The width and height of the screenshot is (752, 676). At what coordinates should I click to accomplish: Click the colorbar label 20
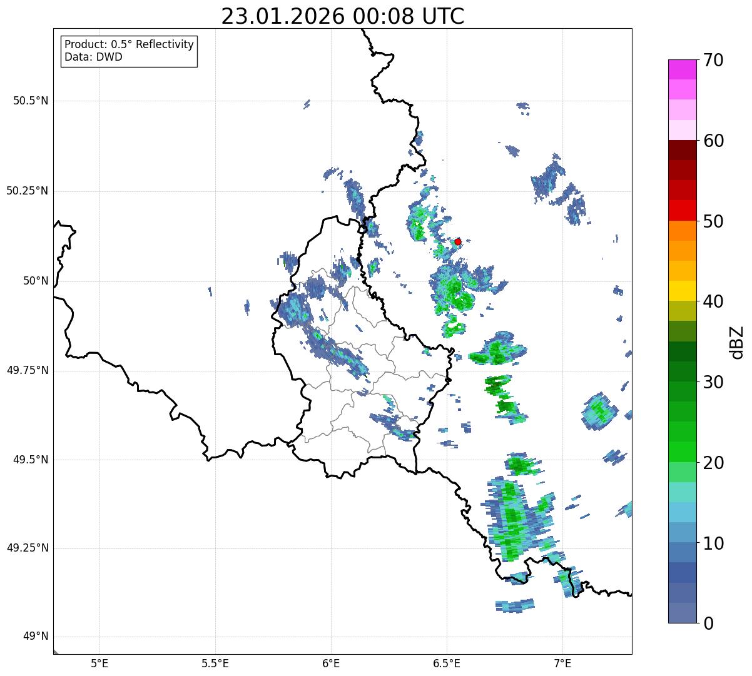click(713, 463)
